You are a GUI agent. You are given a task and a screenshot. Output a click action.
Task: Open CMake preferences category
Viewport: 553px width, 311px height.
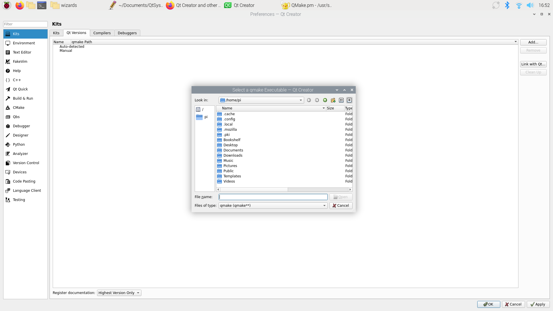[x=25, y=108]
